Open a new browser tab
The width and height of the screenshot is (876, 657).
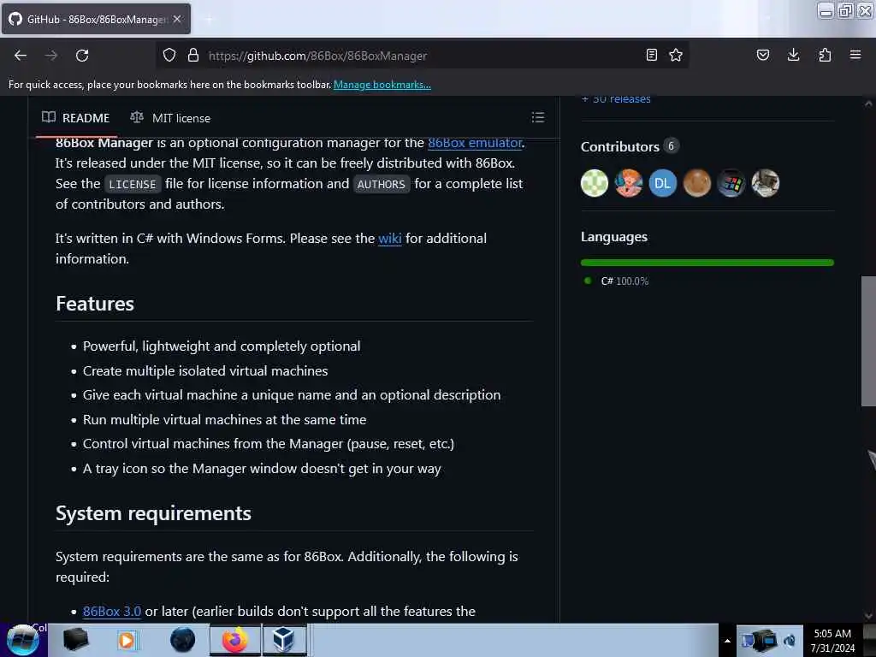click(209, 19)
